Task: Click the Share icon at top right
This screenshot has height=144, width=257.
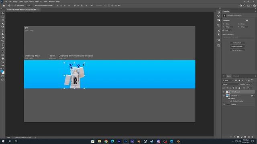Action: (254, 6)
